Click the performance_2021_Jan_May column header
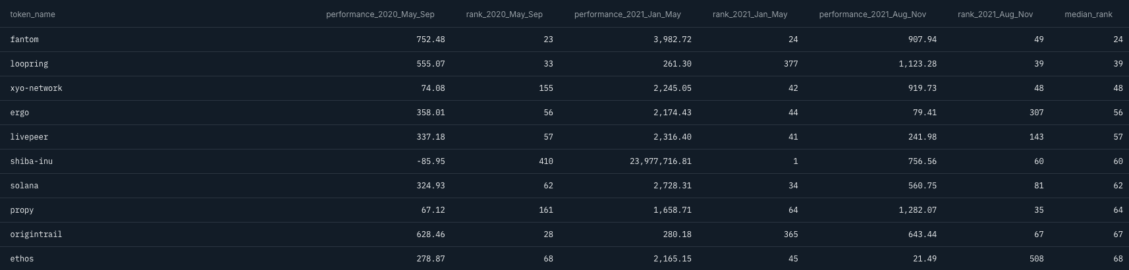Screen dimensions: 1129x270 tap(627, 14)
